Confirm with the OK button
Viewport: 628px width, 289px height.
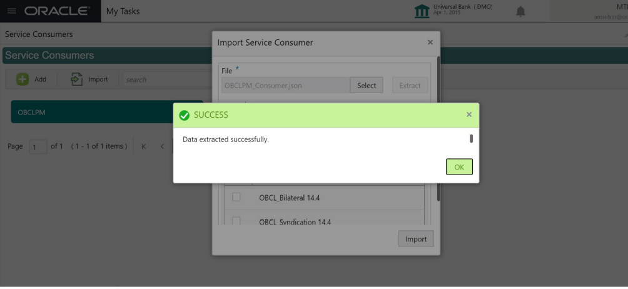[459, 167]
